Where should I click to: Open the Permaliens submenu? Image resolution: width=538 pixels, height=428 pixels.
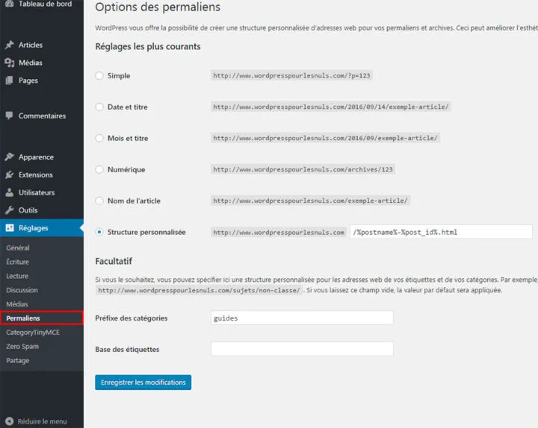point(42,318)
